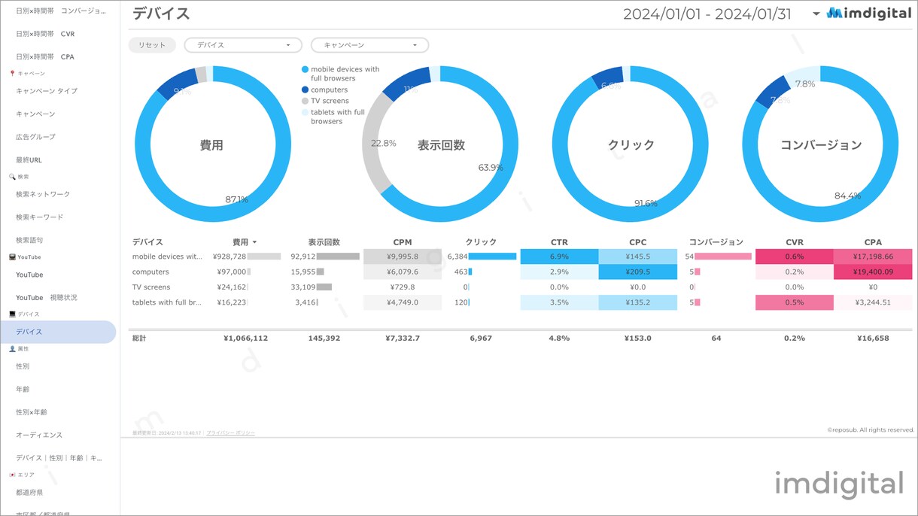Select オーディエンス in the sidebar
This screenshot has height=516, width=918.
coord(39,436)
